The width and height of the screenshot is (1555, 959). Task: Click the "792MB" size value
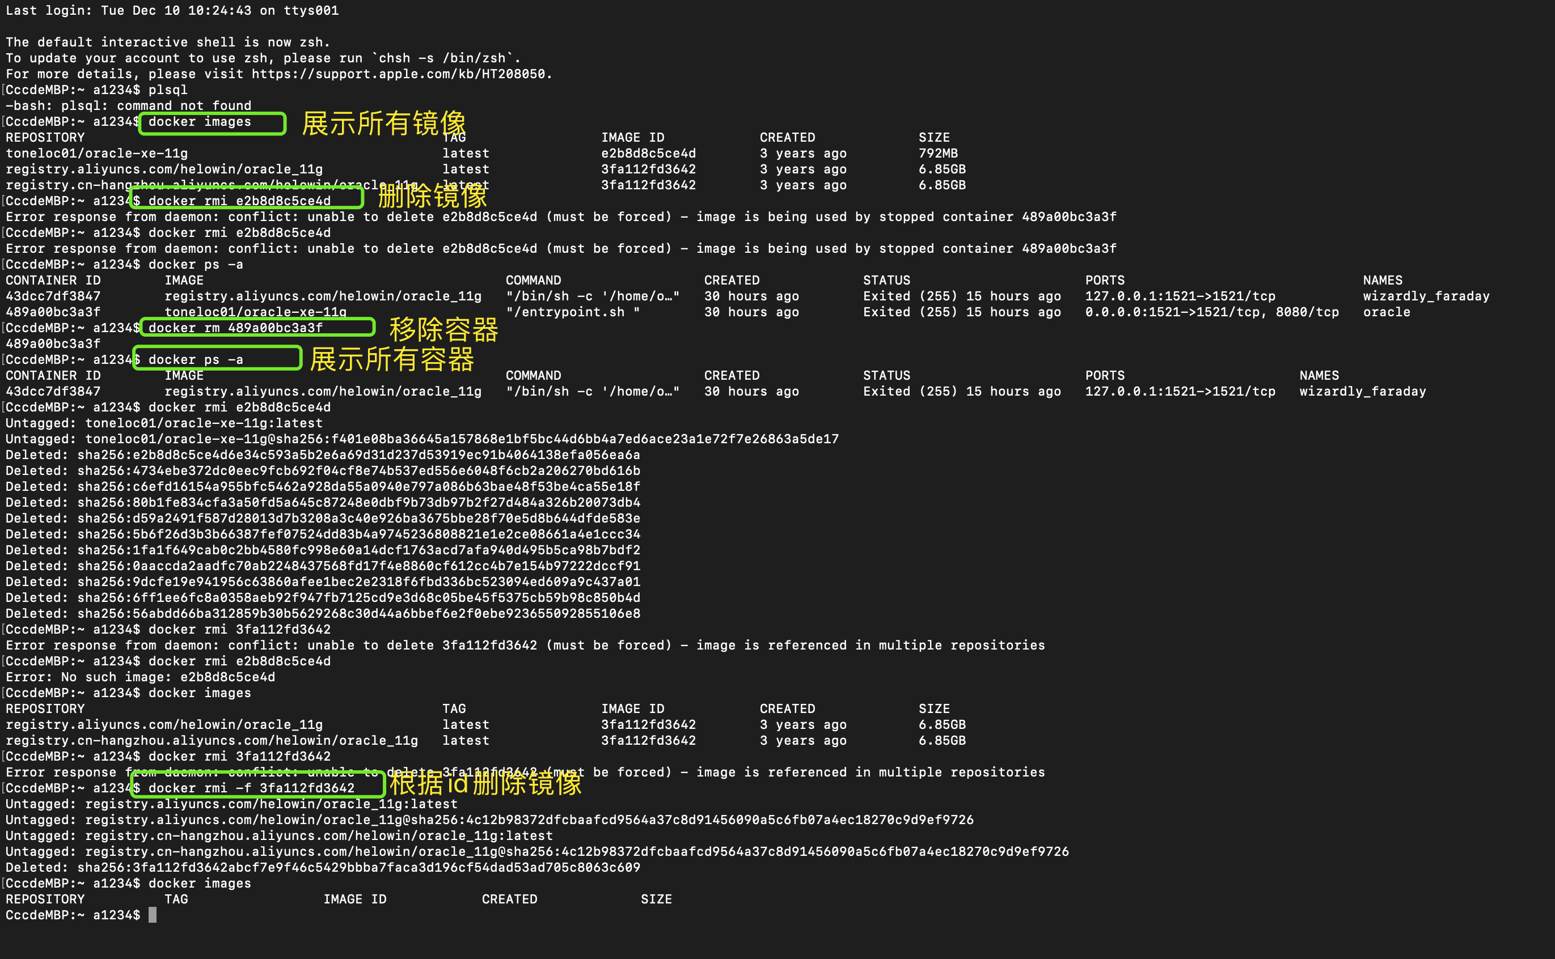[x=939, y=153]
